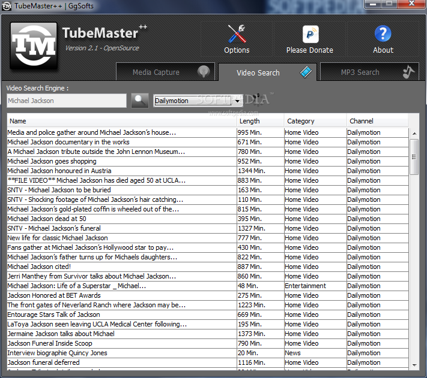The width and height of the screenshot is (427, 378).
Task: Select "SNTV - Michael Jackson's funeral" row
Action: [x=208, y=228]
